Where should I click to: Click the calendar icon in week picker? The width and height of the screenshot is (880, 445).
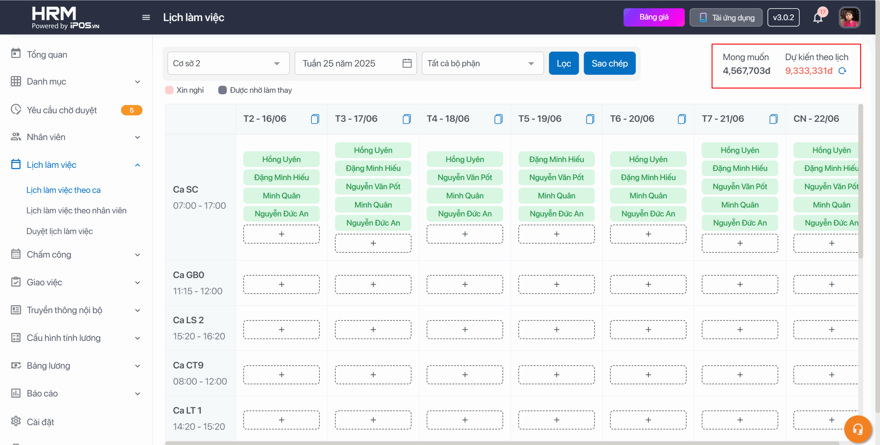407,63
